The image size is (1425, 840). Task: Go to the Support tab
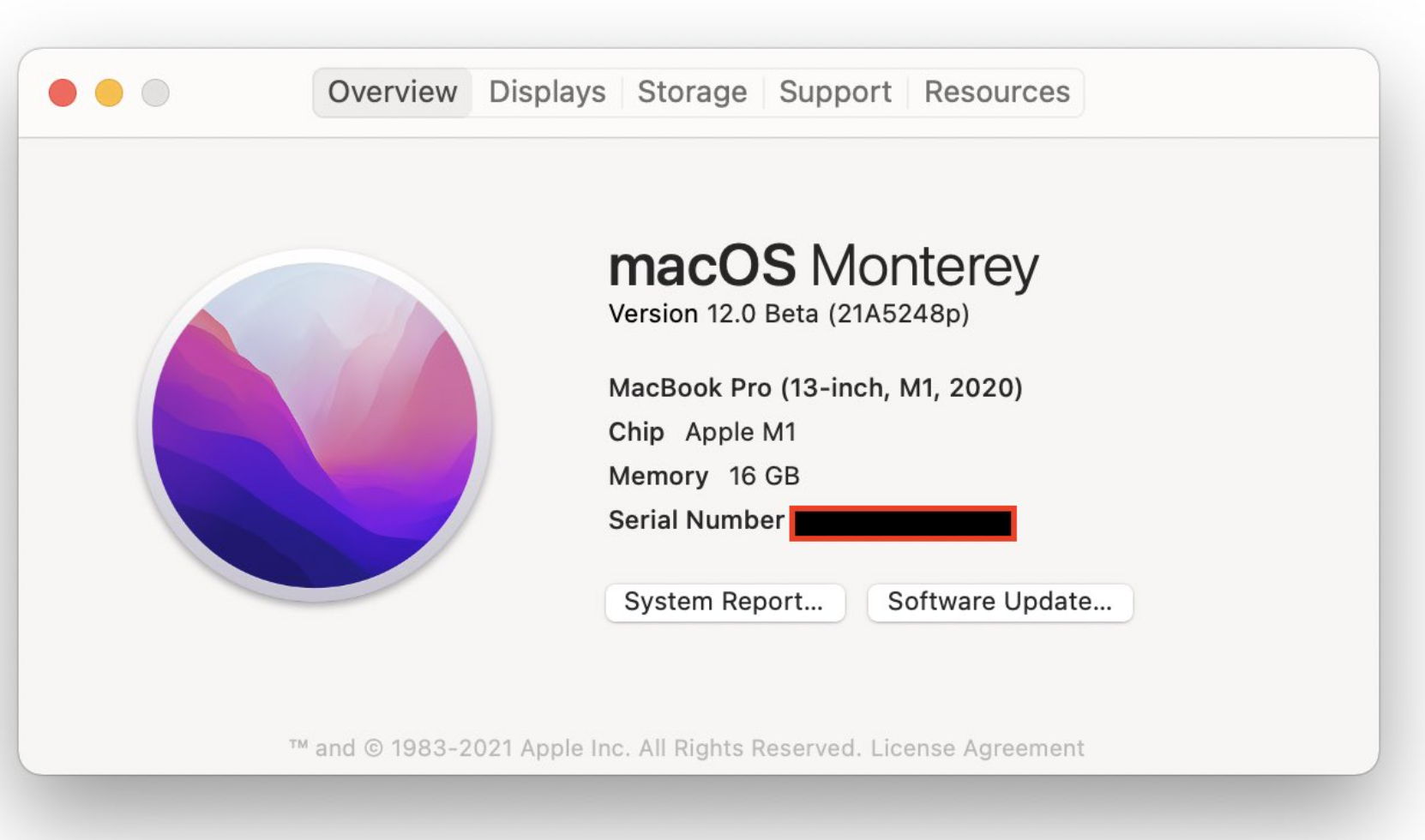point(835,92)
